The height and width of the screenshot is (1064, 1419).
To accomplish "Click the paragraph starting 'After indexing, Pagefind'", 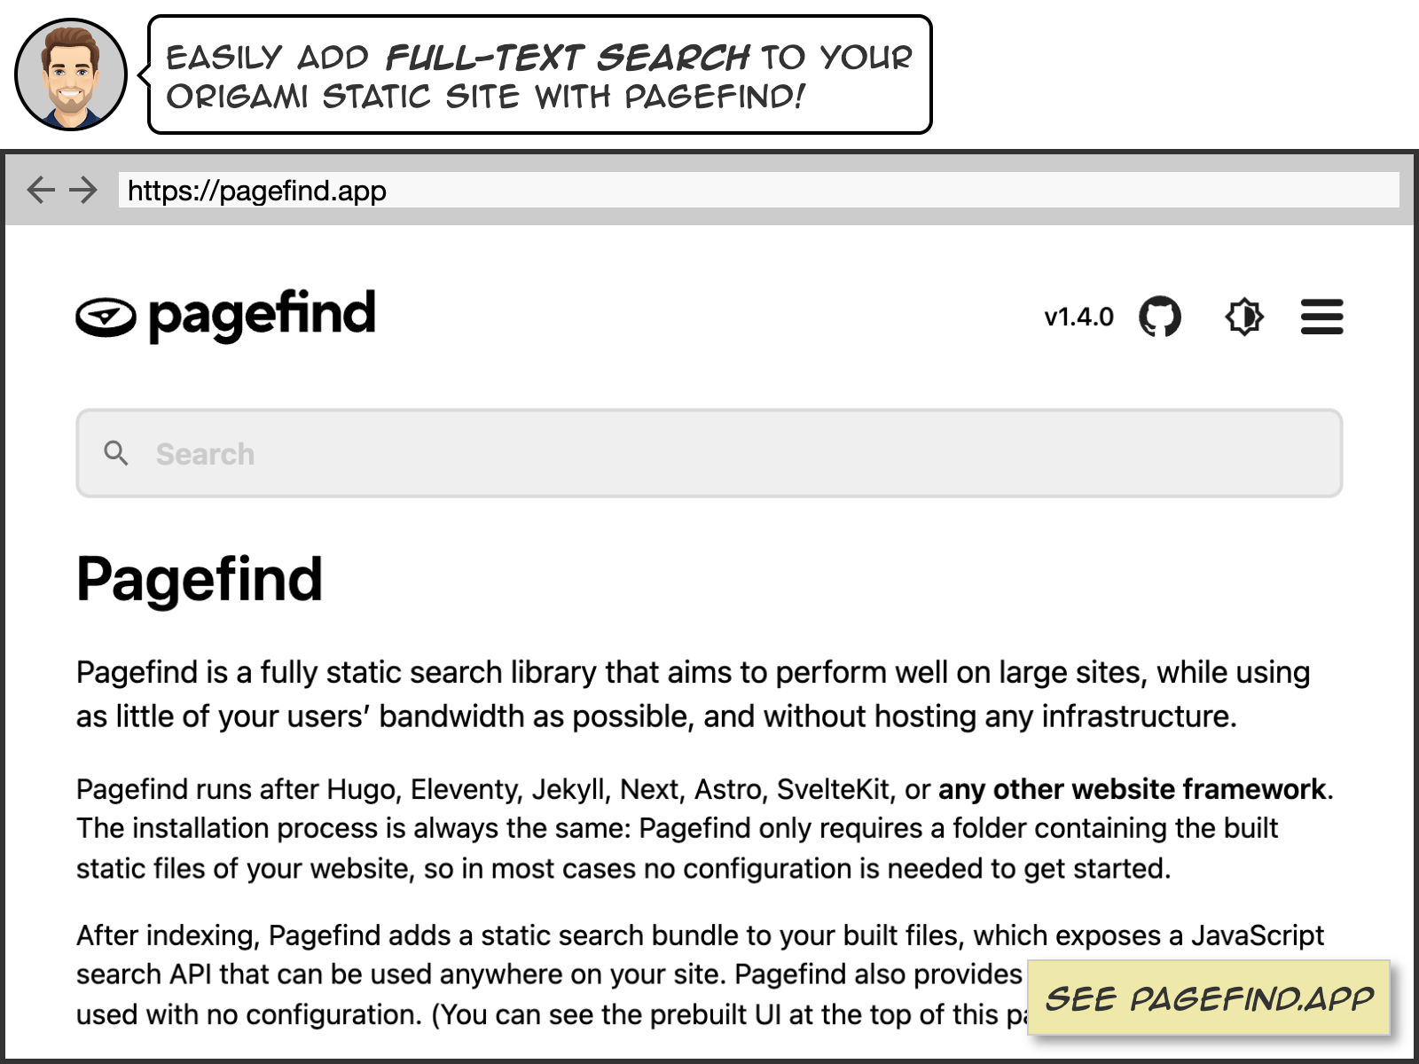I will (550, 974).
